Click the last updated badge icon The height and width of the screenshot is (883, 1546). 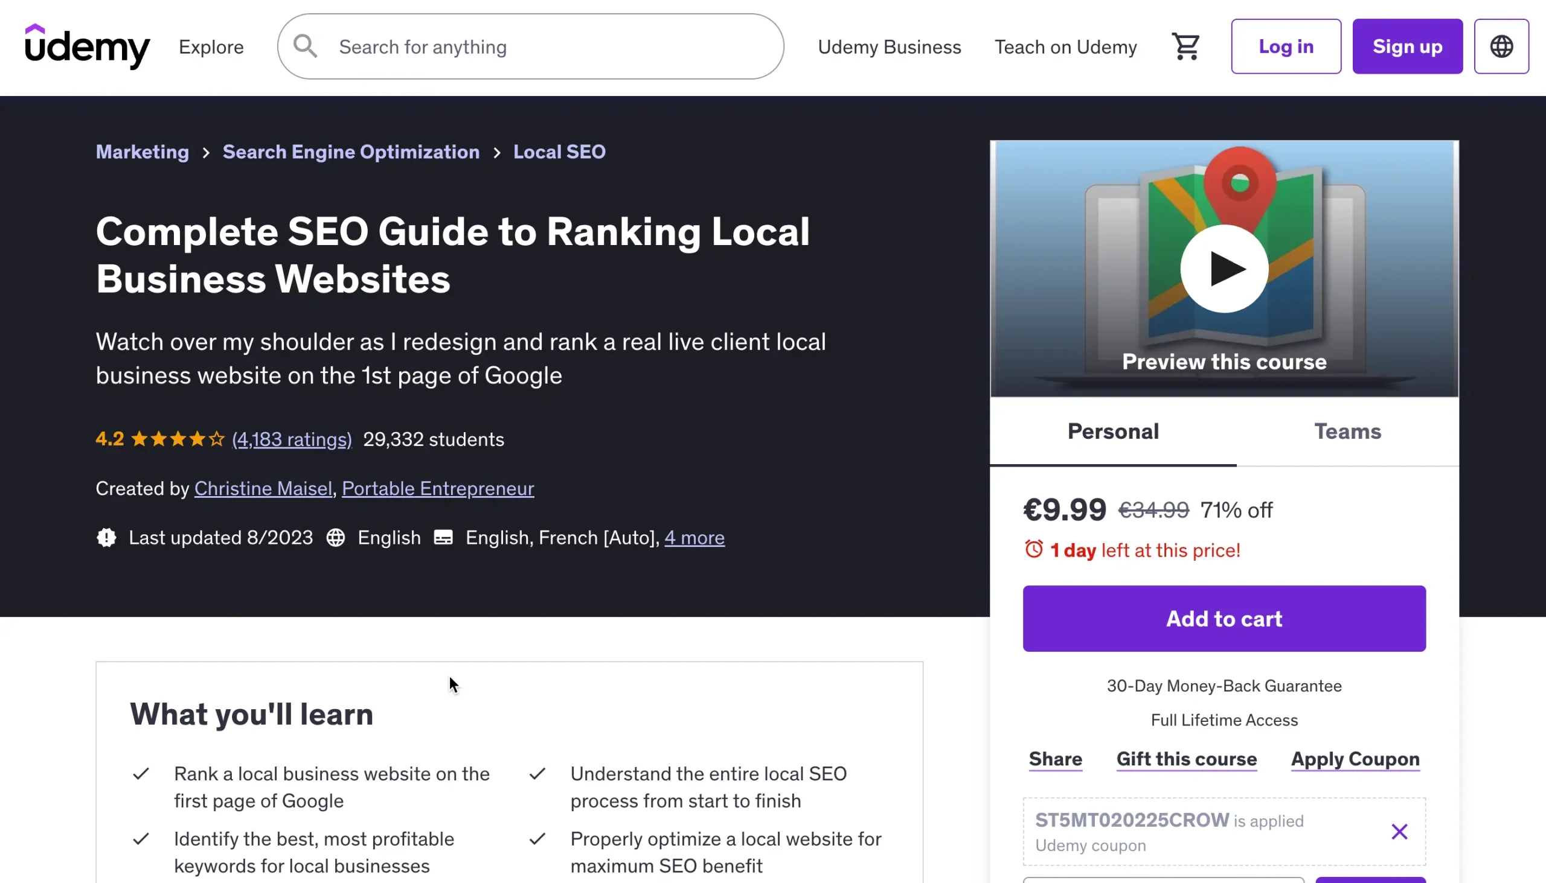pyautogui.click(x=106, y=538)
